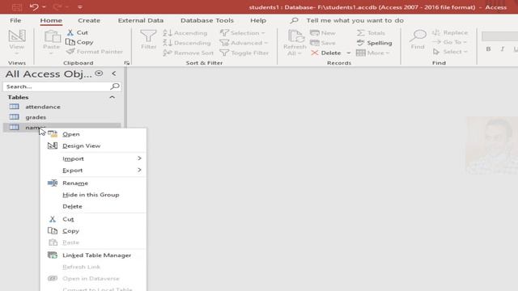Click Remove Sort button
This screenshot has width=518, height=291.
pyautogui.click(x=188, y=53)
